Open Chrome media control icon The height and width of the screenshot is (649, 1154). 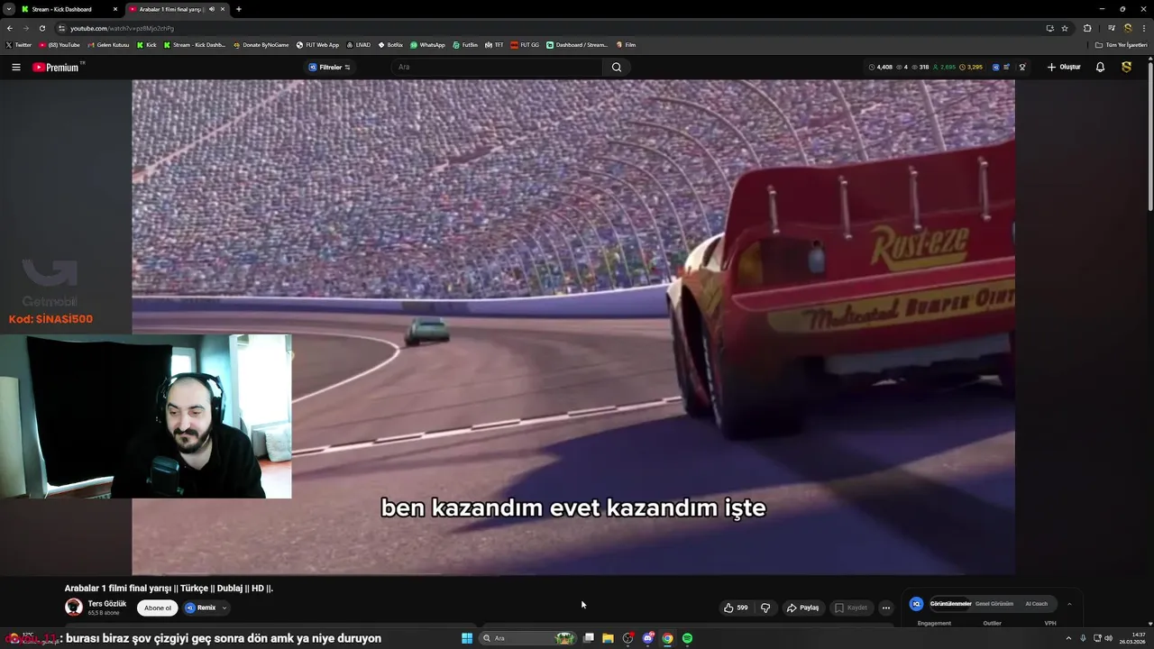pos(1112,28)
